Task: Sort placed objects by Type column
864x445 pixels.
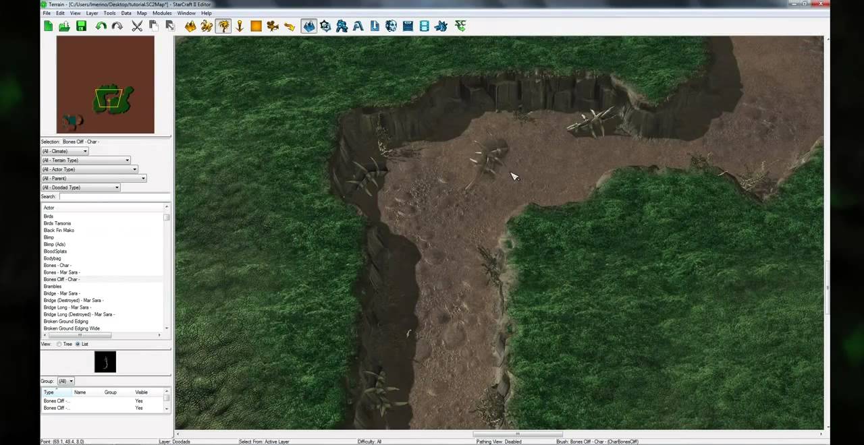Action: (57, 392)
